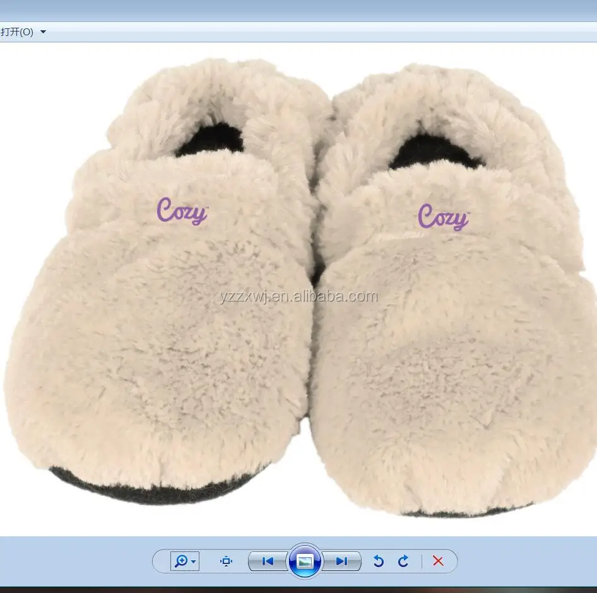Viewport: 597px width, 593px height.
Task: Start the slideshow with center button
Action: (x=305, y=561)
